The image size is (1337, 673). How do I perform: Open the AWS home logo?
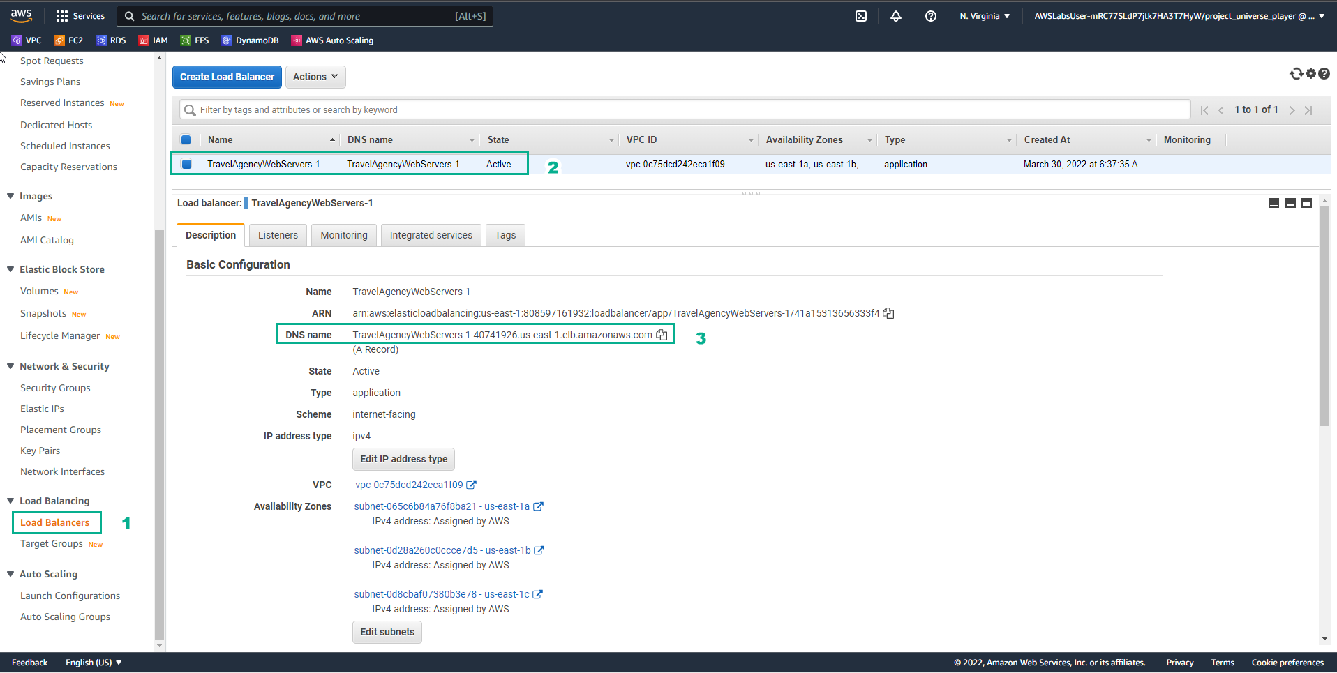(x=22, y=15)
